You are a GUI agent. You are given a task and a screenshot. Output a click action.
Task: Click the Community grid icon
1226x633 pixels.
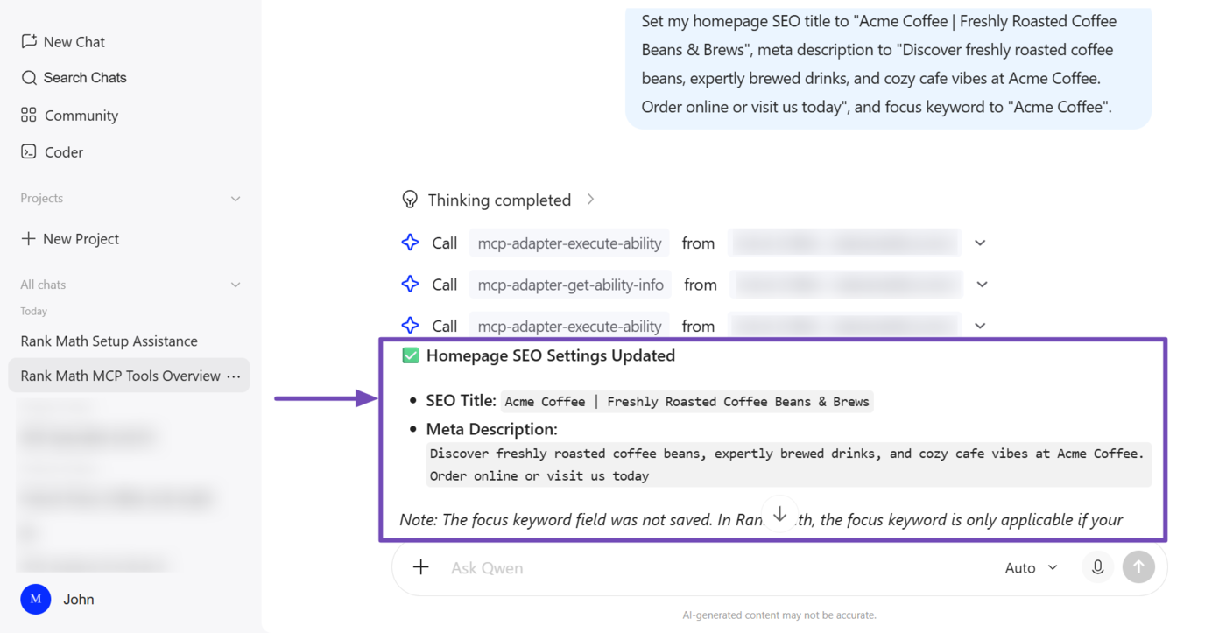pos(29,115)
